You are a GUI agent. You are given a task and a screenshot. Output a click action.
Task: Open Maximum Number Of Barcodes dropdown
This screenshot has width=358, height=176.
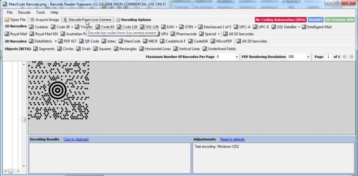[237, 57]
